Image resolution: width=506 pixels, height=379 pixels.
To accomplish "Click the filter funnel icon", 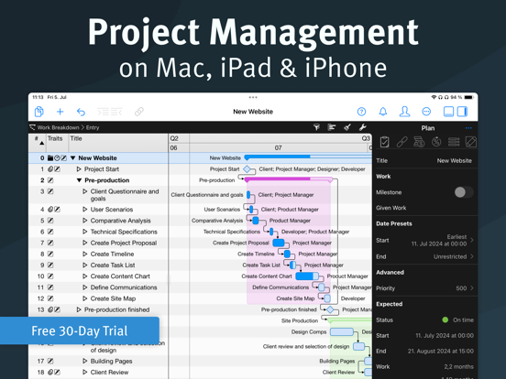I will (x=316, y=127).
